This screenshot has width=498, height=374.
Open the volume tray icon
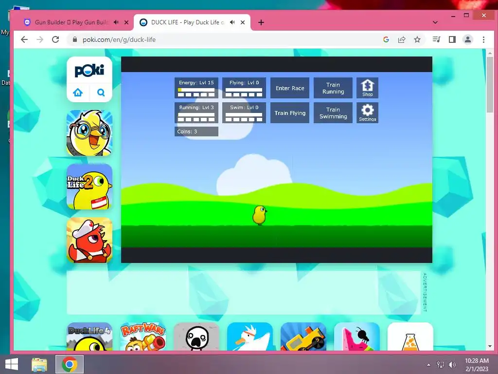pos(452,365)
